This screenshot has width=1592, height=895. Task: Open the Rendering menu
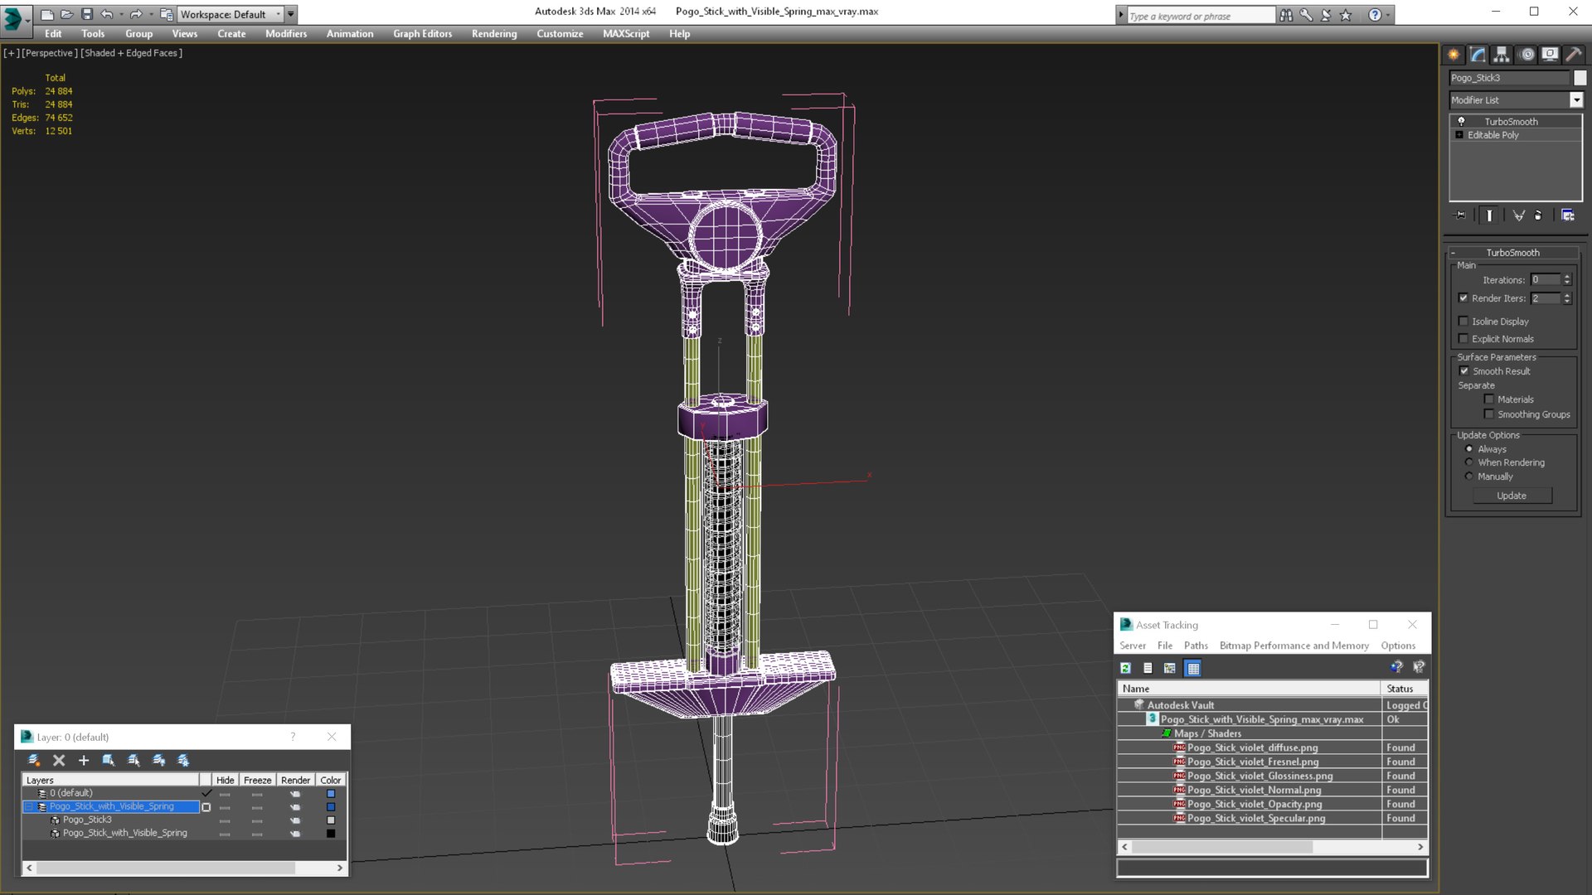pyautogui.click(x=494, y=34)
